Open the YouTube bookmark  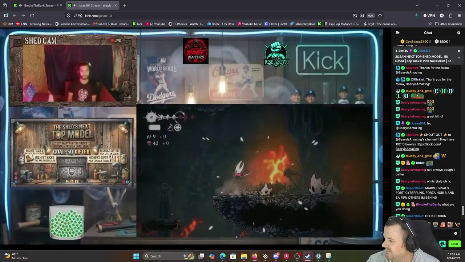(x=155, y=24)
